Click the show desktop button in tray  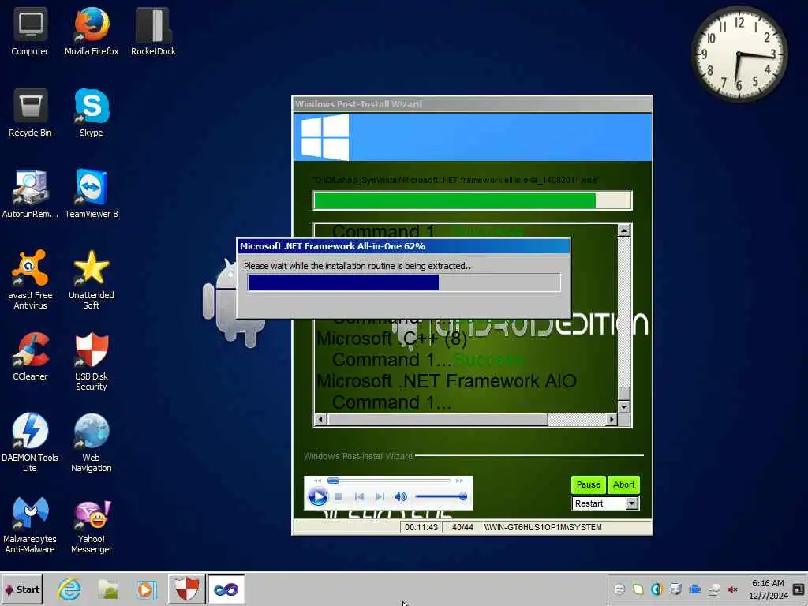(x=799, y=589)
